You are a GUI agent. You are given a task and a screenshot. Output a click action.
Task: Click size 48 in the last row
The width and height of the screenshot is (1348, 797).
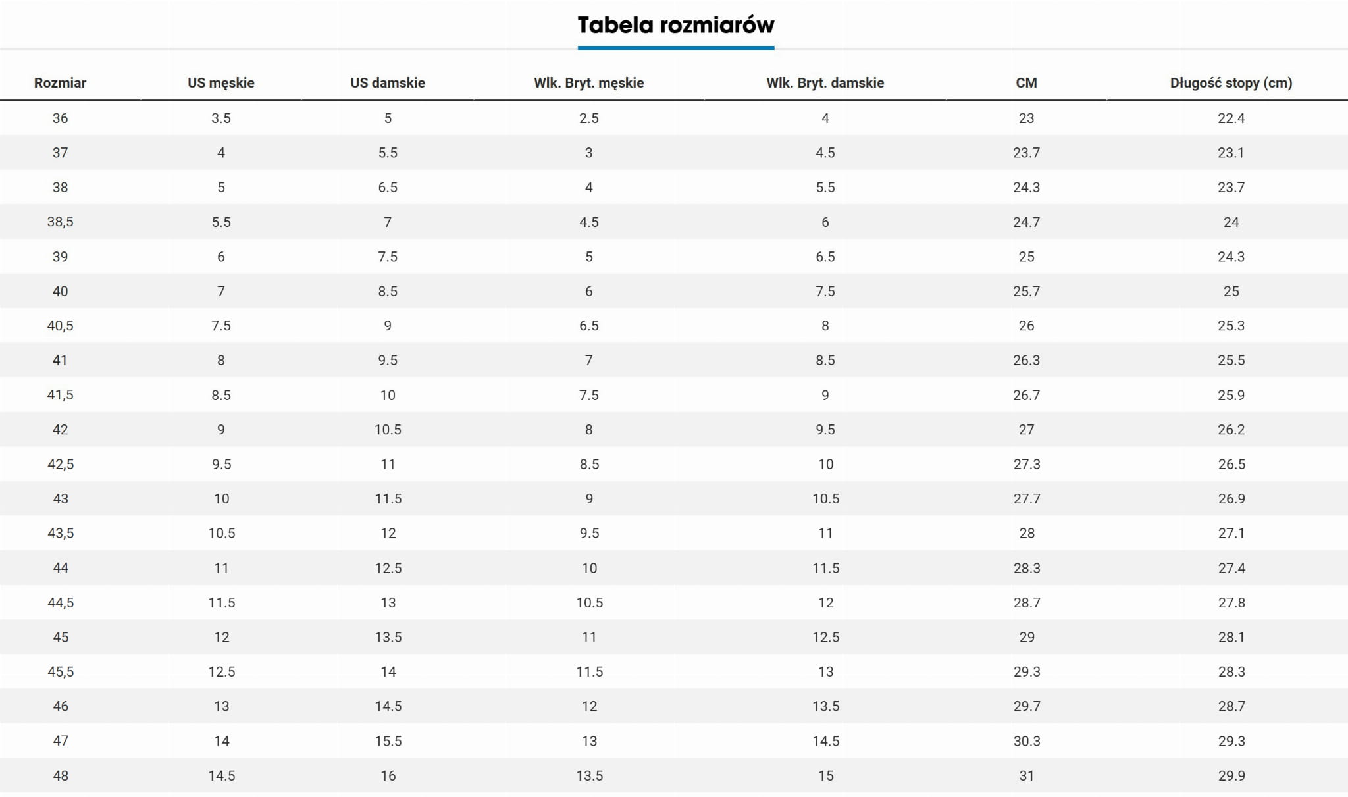pos(61,776)
